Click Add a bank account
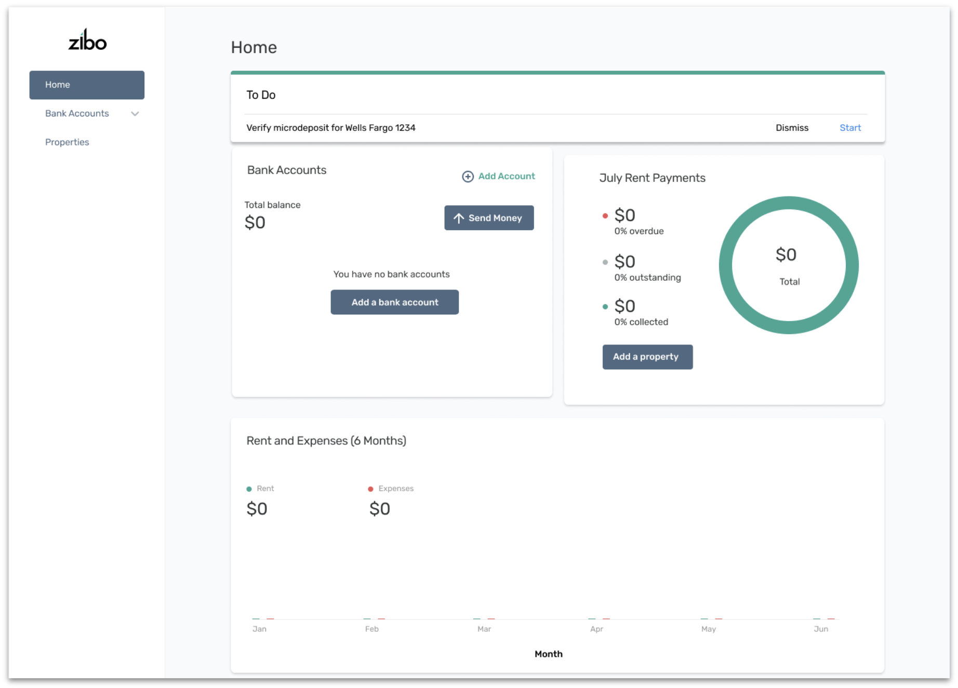 coord(394,302)
